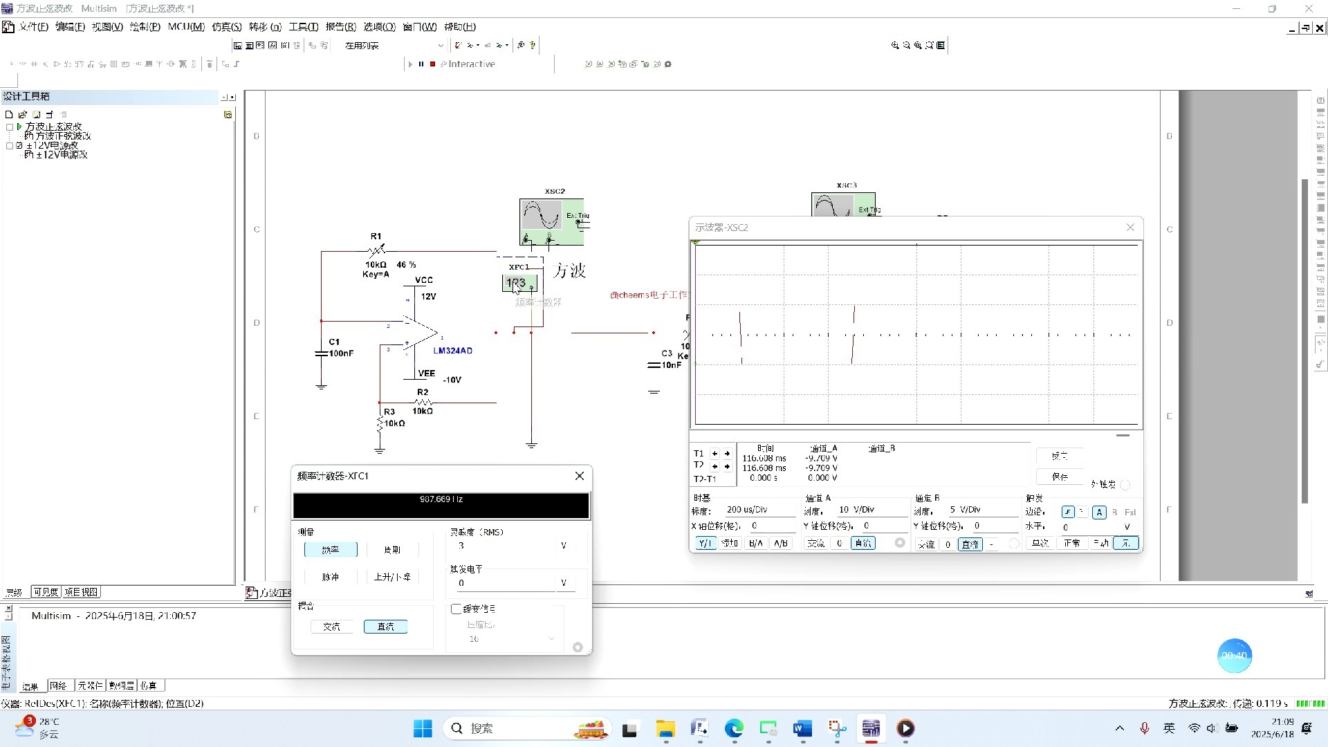Move cursor T2 left with arrow
Image resolution: width=1328 pixels, height=747 pixels.
pos(714,466)
